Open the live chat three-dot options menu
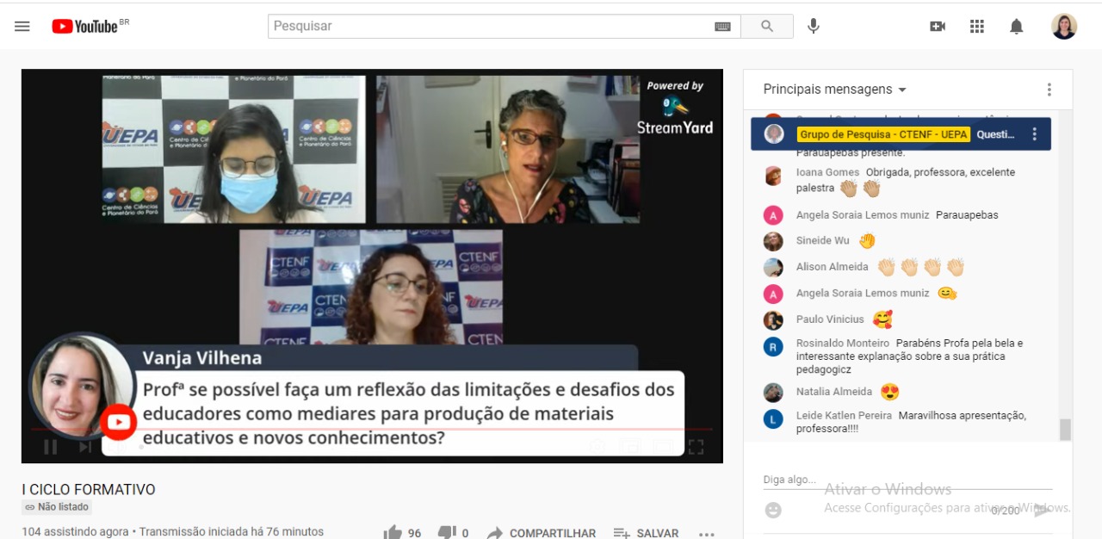The height and width of the screenshot is (539, 1102). (x=1049, y=90)
